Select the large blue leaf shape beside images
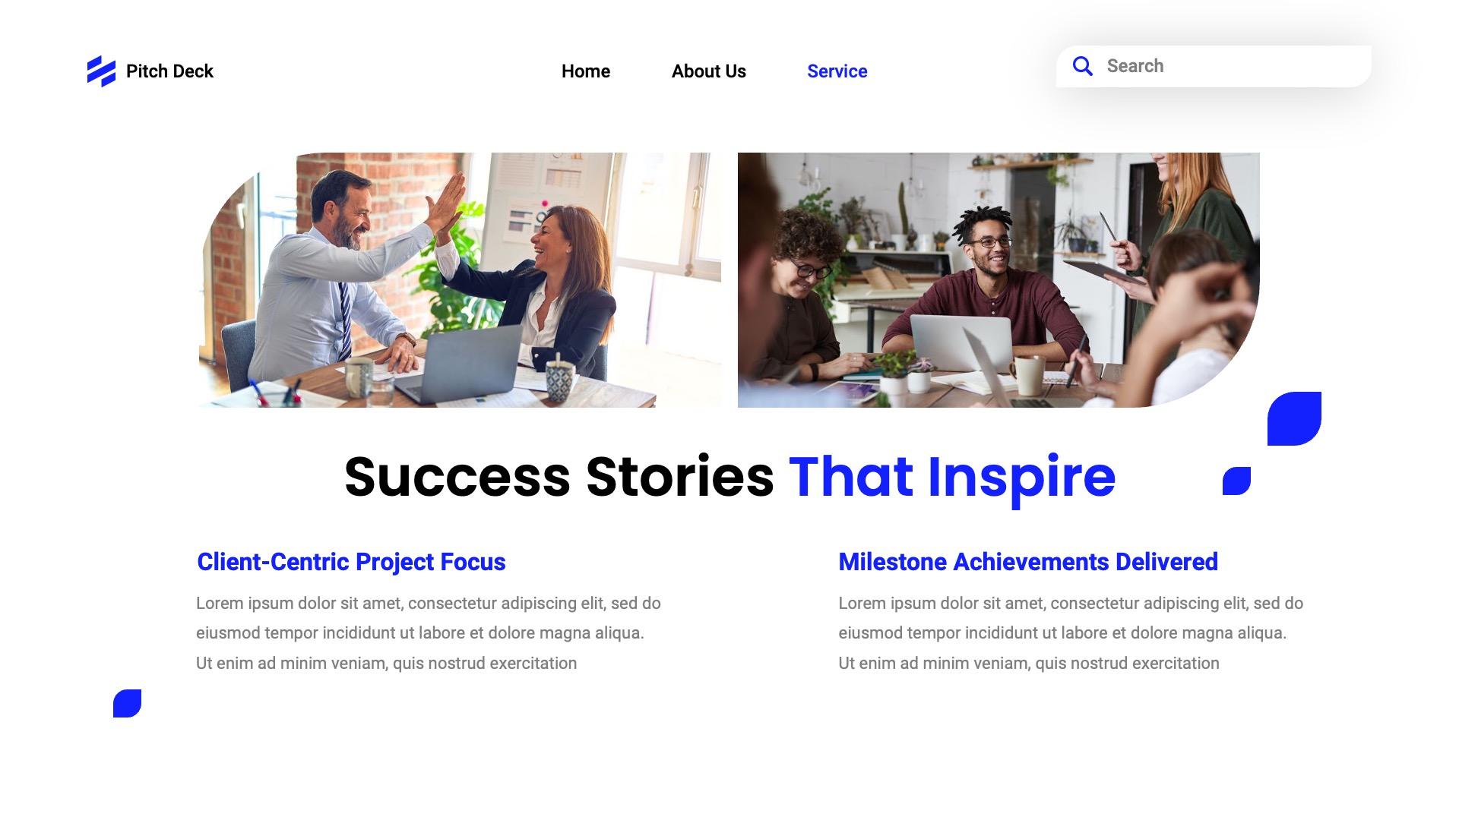1459x820 pixels. (x=1294, y=418)
